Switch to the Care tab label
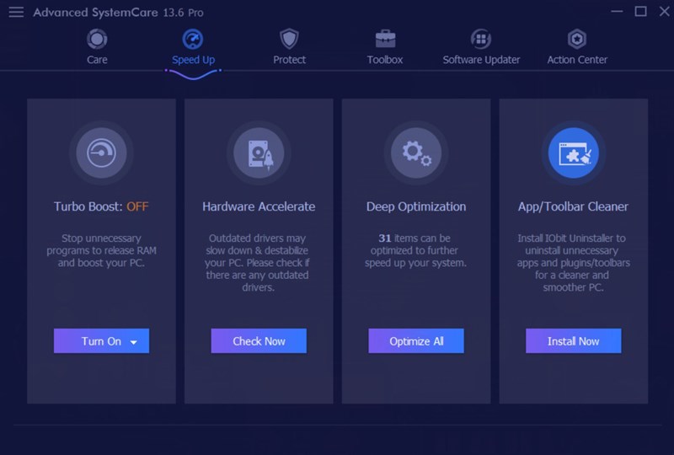 click(97, 60)
